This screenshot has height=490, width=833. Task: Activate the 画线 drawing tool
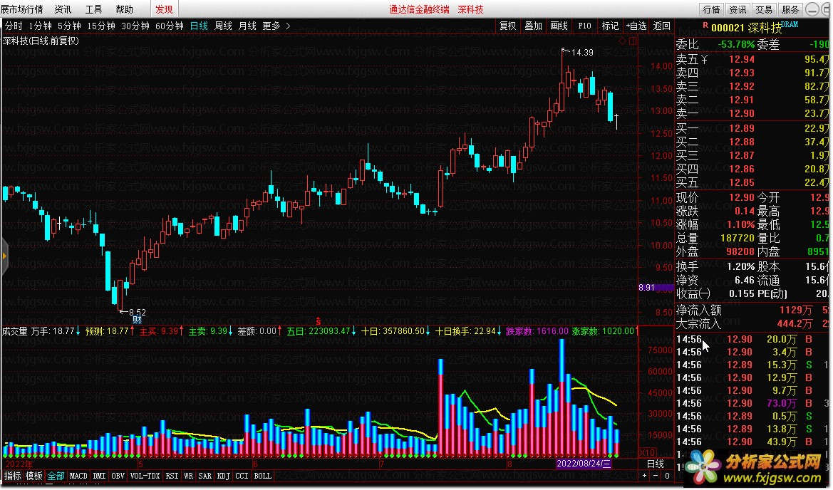pyautogui.click(x=559, y=26)
